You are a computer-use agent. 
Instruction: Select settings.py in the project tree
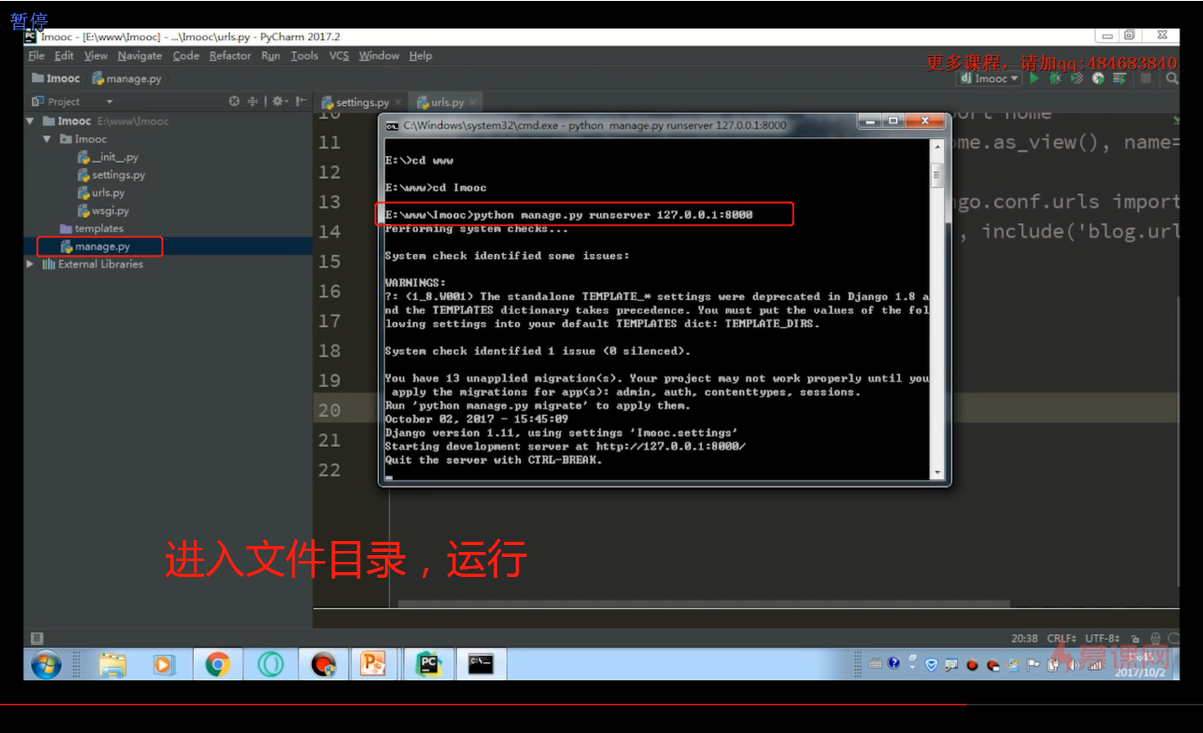coord(111,175)
